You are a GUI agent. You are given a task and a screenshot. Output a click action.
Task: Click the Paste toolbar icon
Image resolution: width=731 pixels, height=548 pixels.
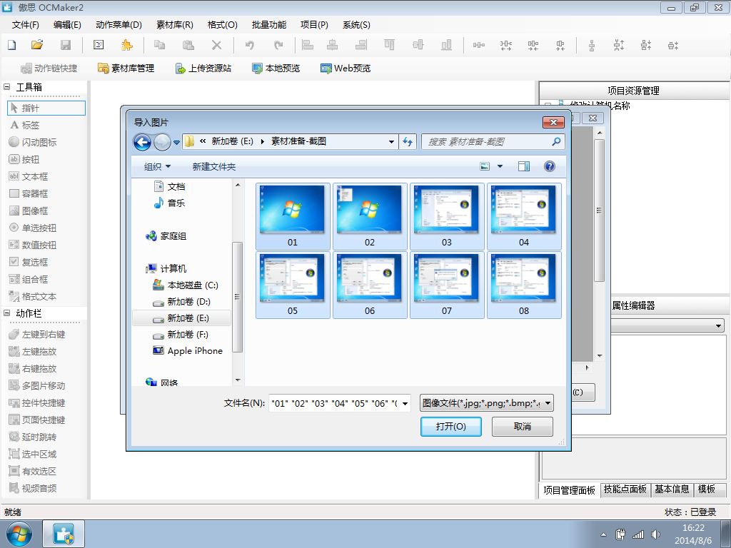coord(188,45)
